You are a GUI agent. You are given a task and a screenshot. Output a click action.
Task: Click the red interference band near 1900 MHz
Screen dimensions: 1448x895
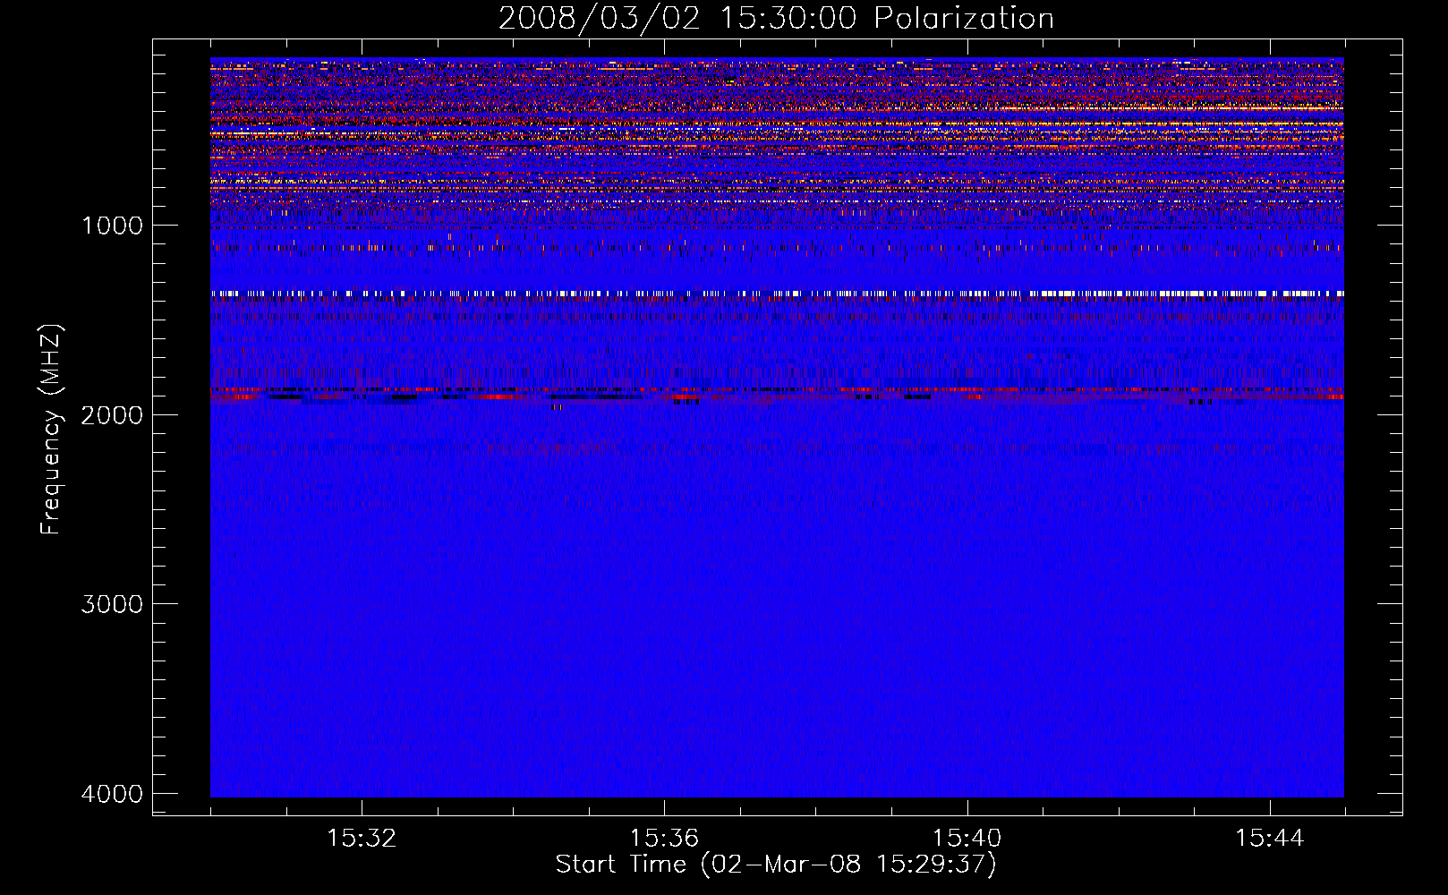point(777,393)
